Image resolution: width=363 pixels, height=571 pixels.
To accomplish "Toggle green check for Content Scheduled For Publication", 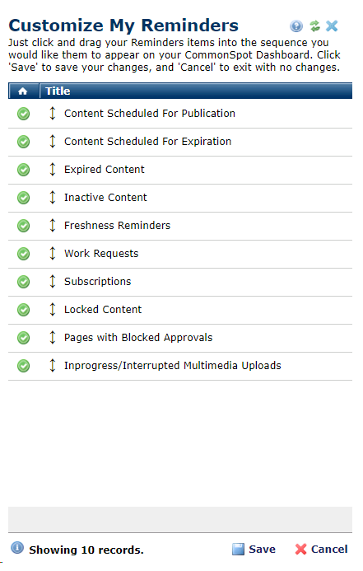I will [x=24, y=114].
